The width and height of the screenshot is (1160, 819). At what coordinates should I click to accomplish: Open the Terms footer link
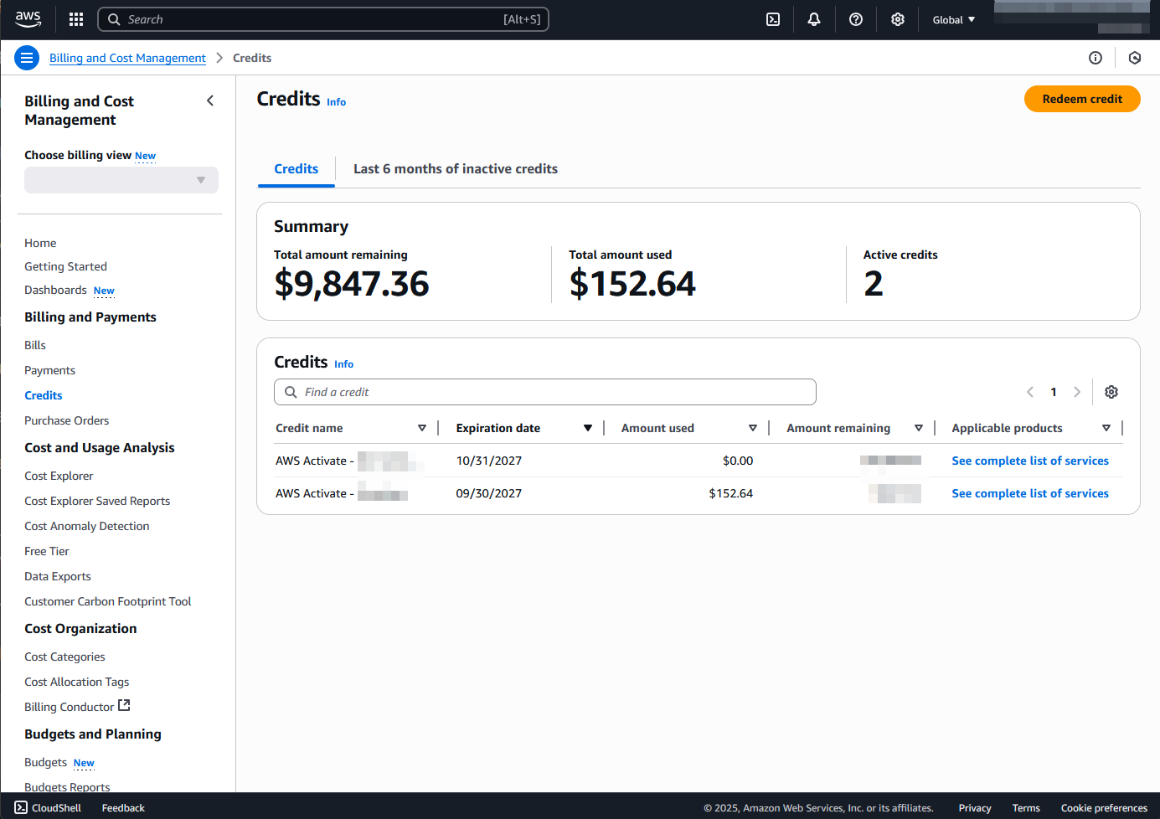point(1026,808)
